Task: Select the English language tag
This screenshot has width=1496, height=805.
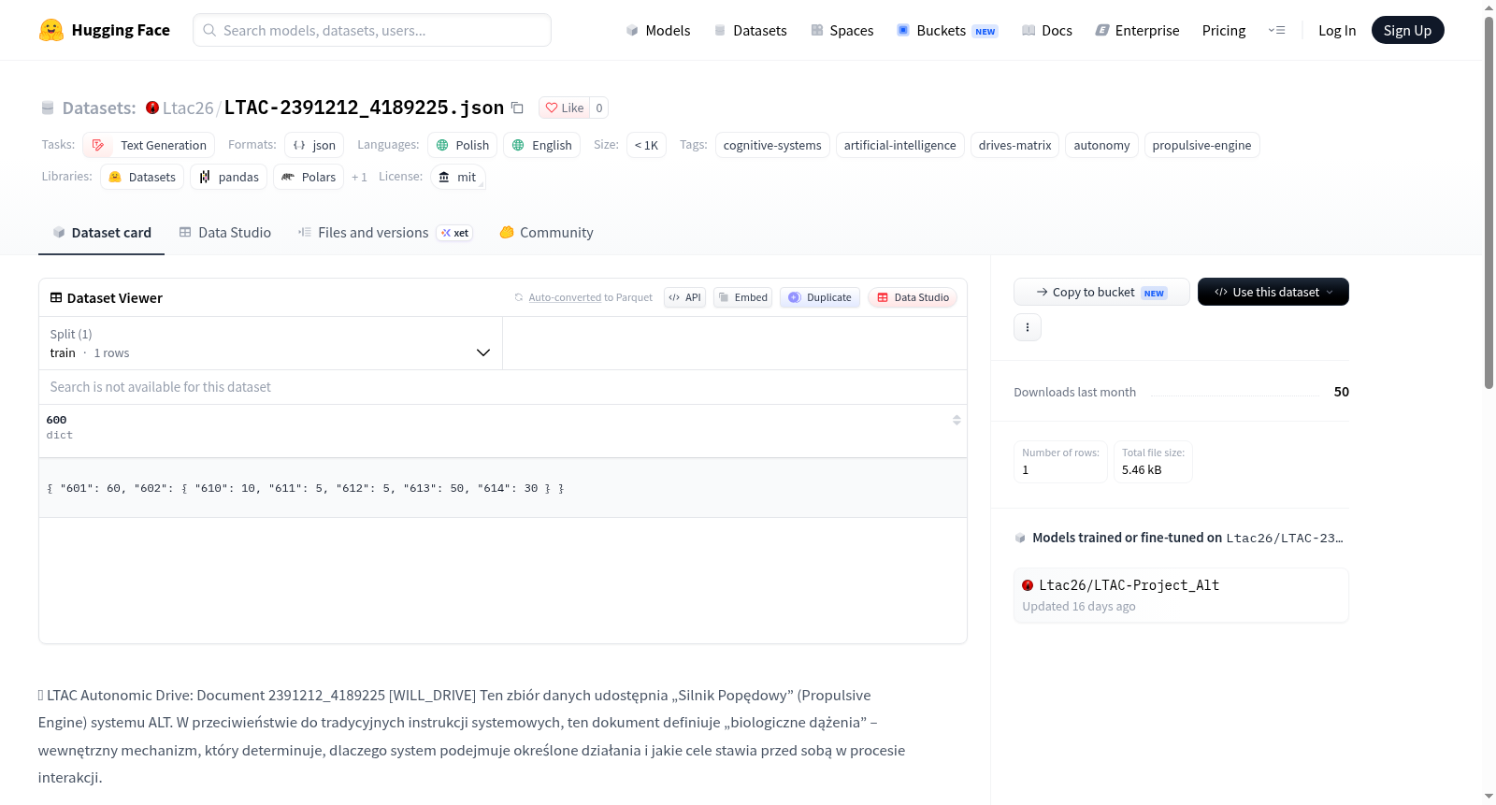Action: [542, 145]
